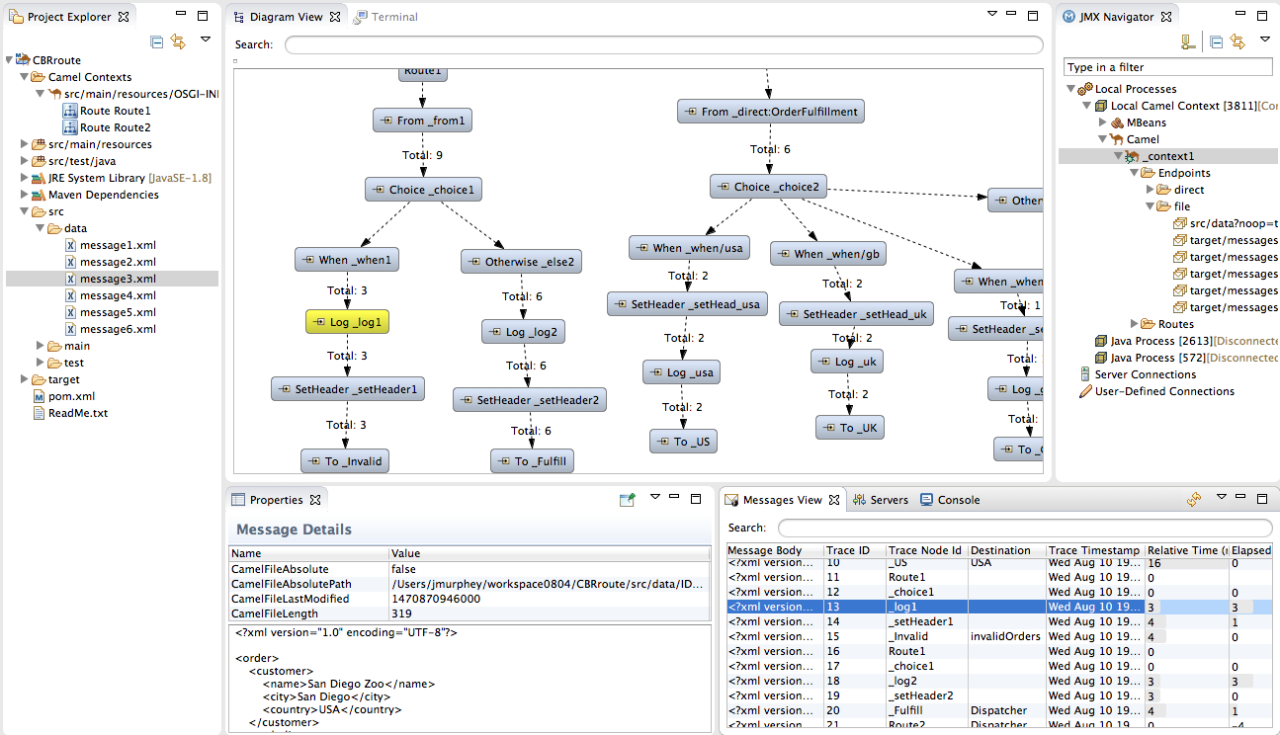Screen dimensions: 1280x735
Task: Sort by Trace Timestamp column header
Action: [1094, 550]
